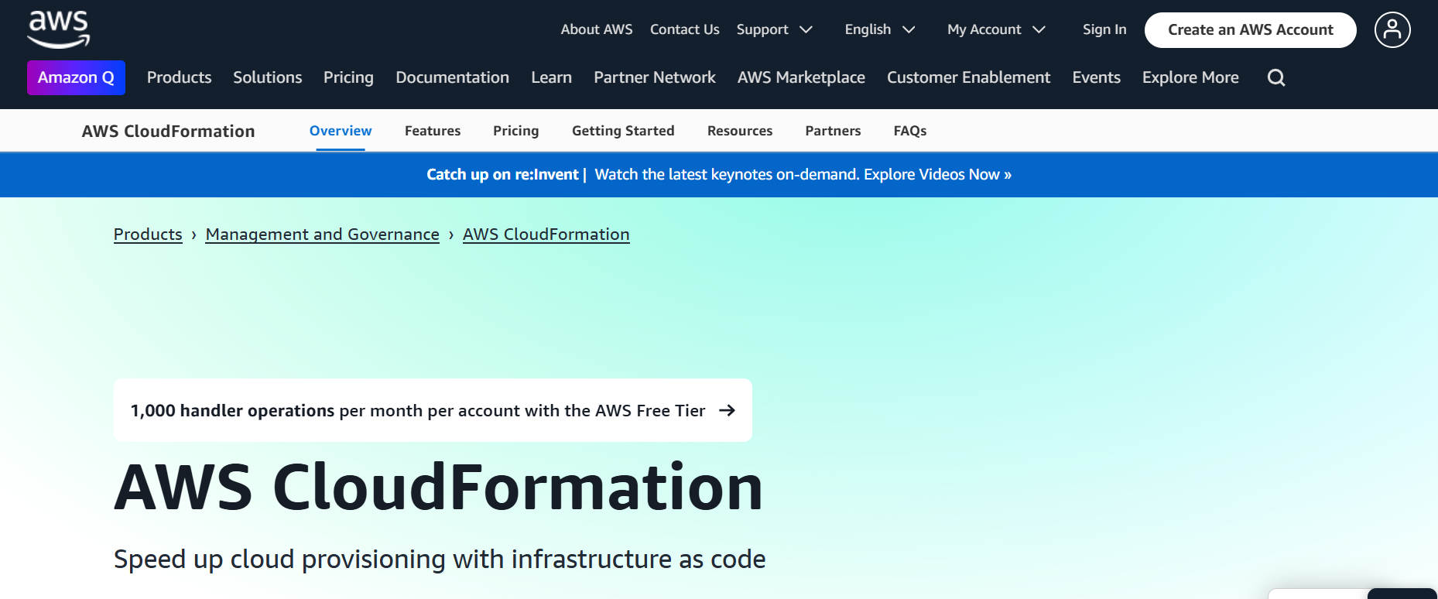Image resolution: width=1438 pixels, height=599 pixels.
Task: Open the English language dropdown
Action: point(879,29)
